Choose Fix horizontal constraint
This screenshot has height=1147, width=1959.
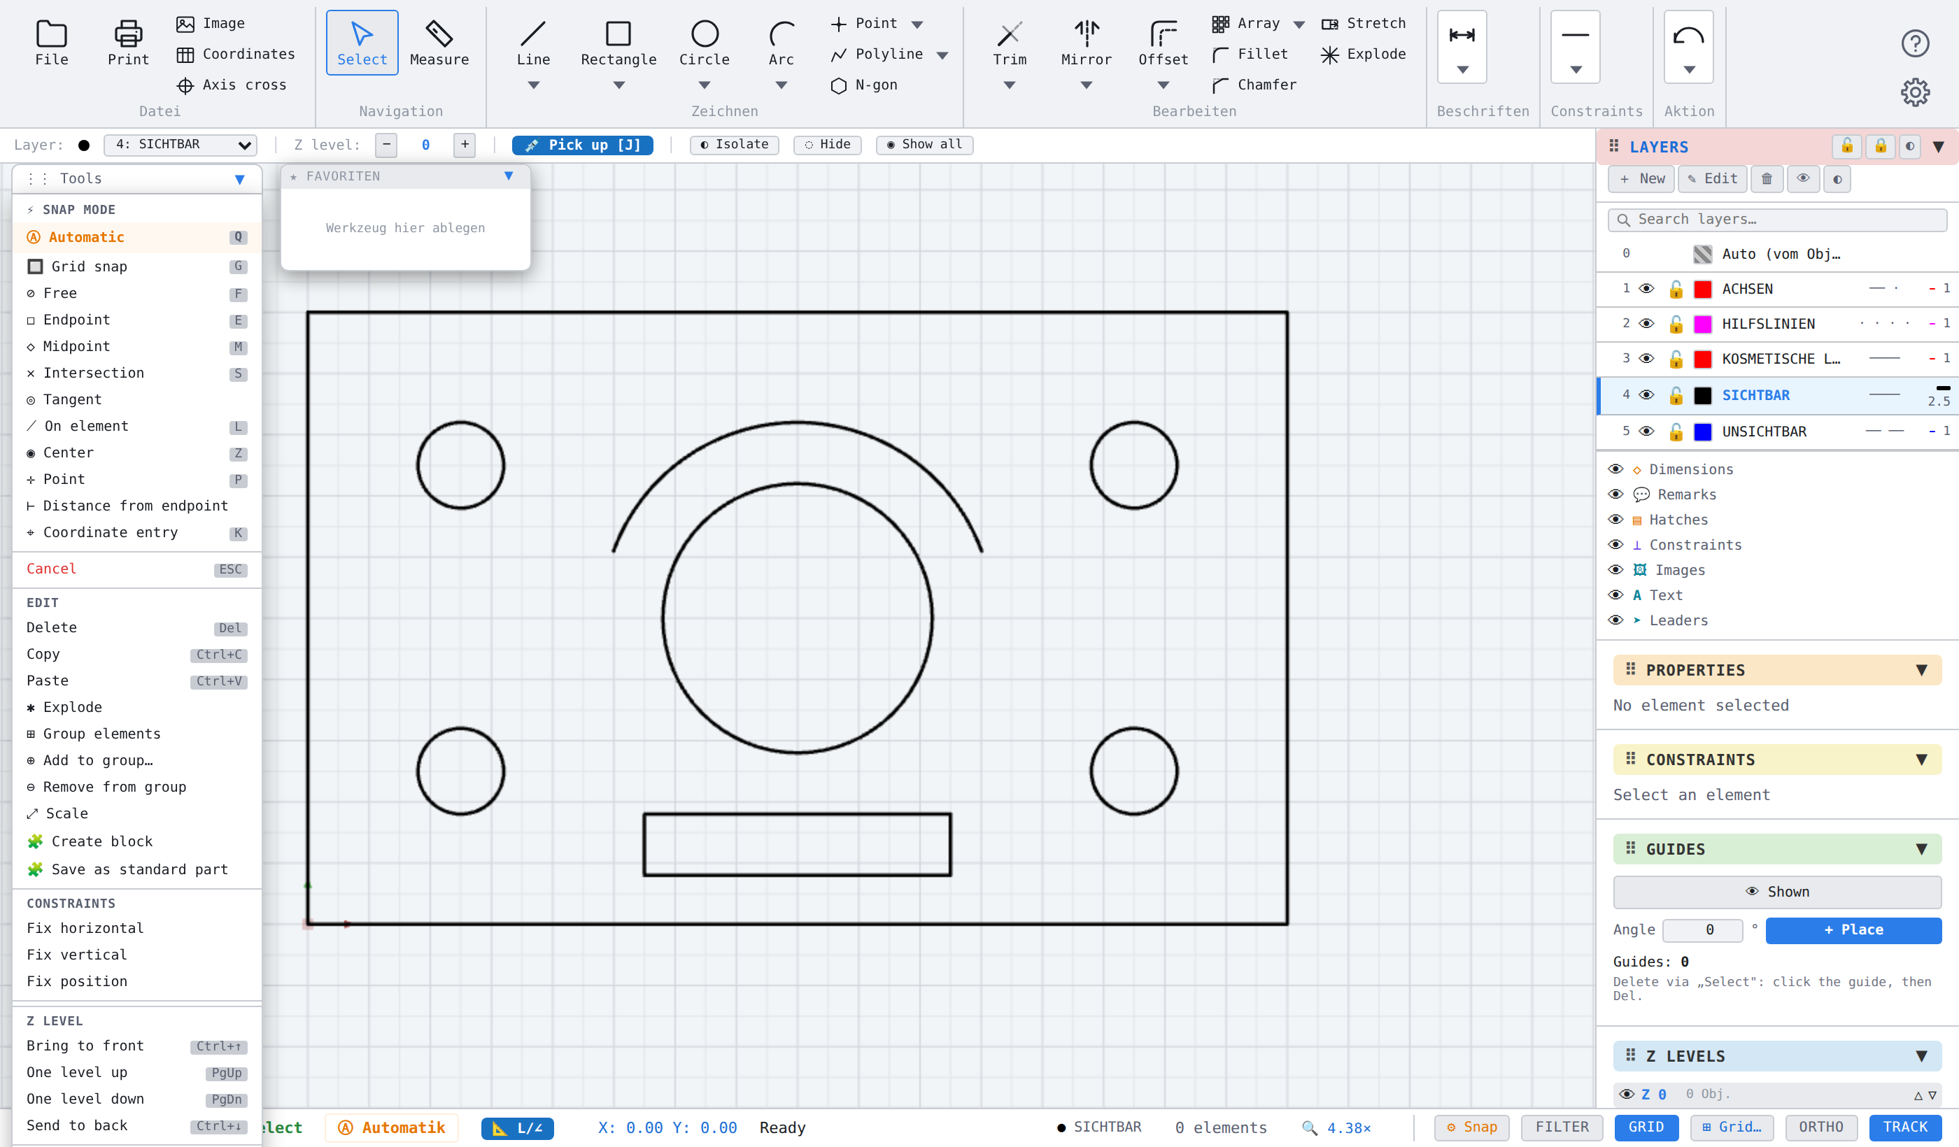138,928
